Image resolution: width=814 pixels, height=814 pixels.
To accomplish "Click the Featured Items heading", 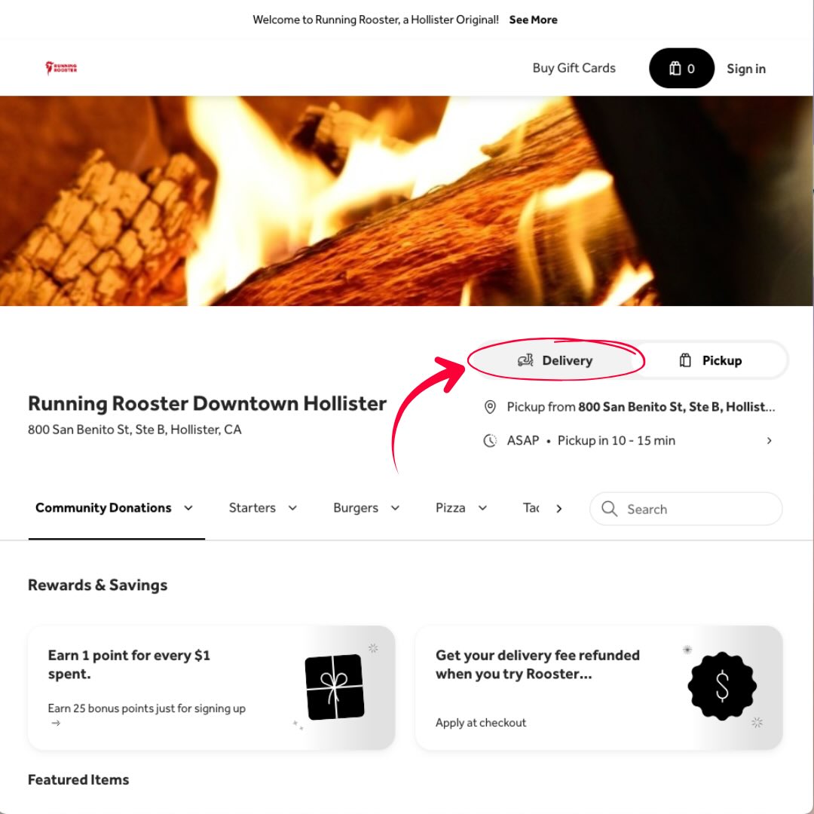I will (78, 780).
